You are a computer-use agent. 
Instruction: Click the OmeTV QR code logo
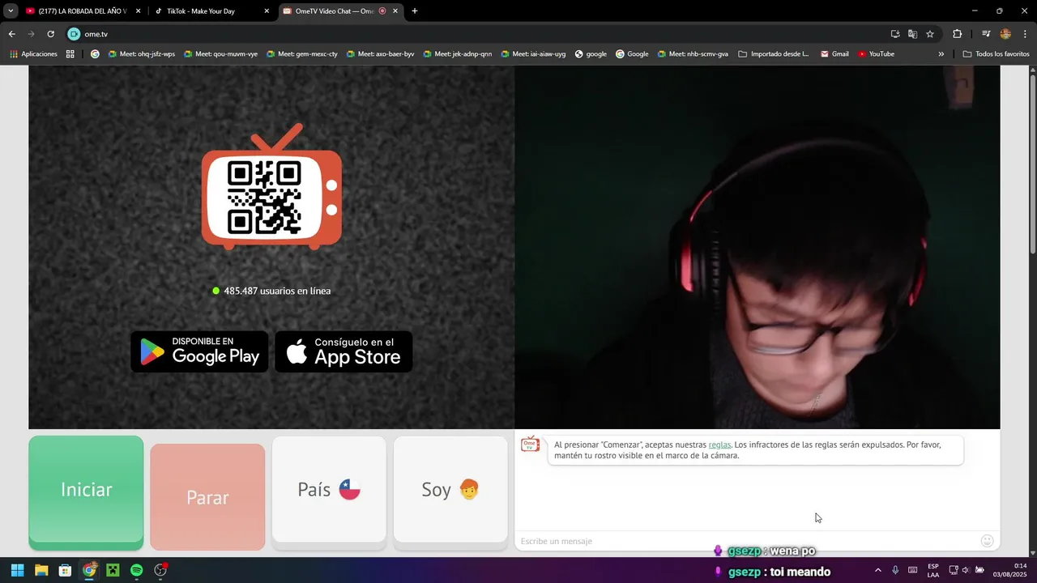click(x=271, y=188)
